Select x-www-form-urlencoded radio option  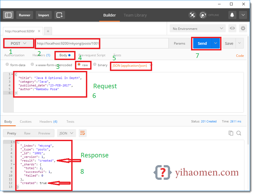[32, 65]
